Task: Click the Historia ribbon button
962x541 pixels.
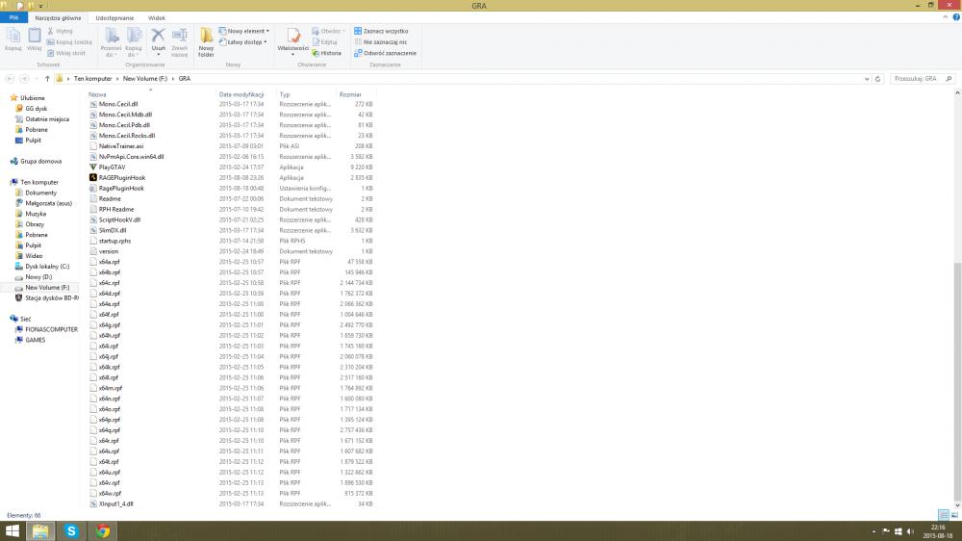Action: point(326,53)
